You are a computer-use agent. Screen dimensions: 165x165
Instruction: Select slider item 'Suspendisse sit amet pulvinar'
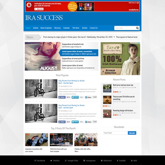[80, 60]
